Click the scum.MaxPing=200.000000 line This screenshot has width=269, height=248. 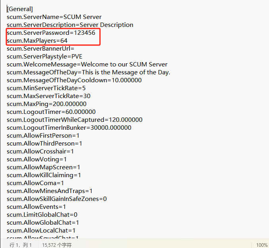coord(46,104)
